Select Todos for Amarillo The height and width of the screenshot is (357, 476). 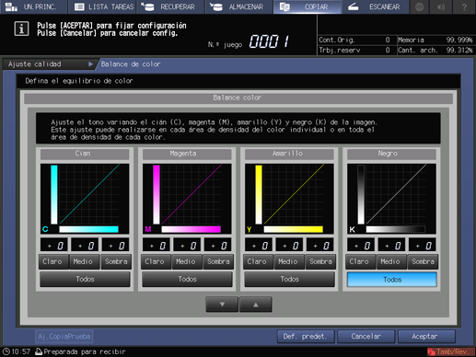[x=289, y=279]
